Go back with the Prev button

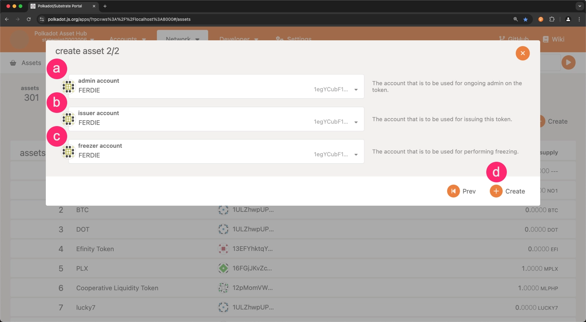tap(461, 191)
